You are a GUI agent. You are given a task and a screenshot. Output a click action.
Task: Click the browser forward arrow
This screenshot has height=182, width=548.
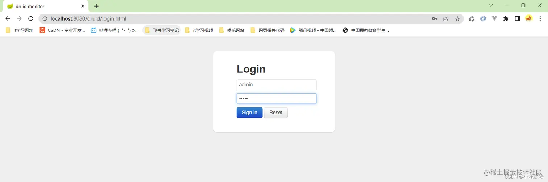click(x=19, y=18)
